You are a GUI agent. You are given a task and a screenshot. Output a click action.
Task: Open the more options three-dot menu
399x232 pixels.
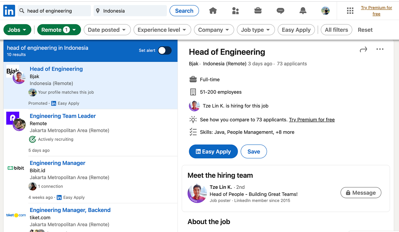380,49
